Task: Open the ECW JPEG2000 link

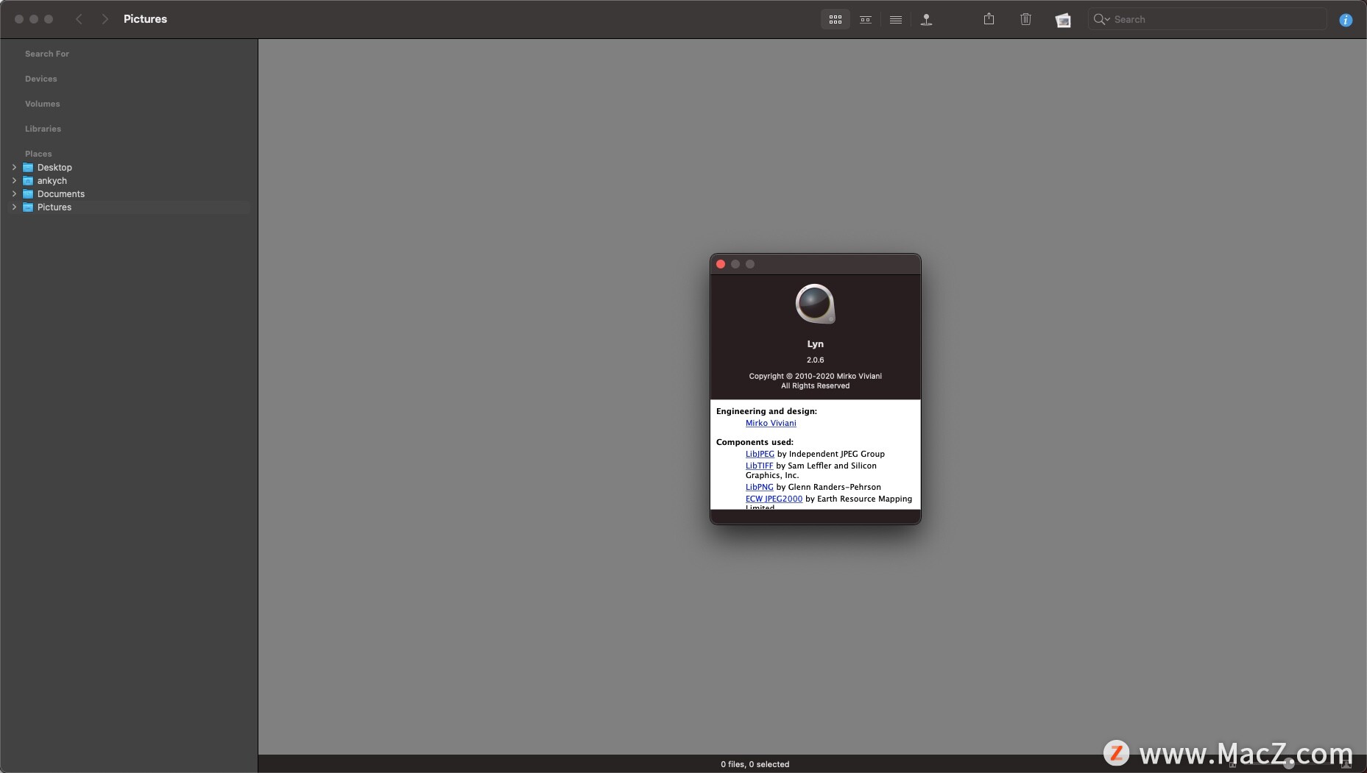Action: 774,499
